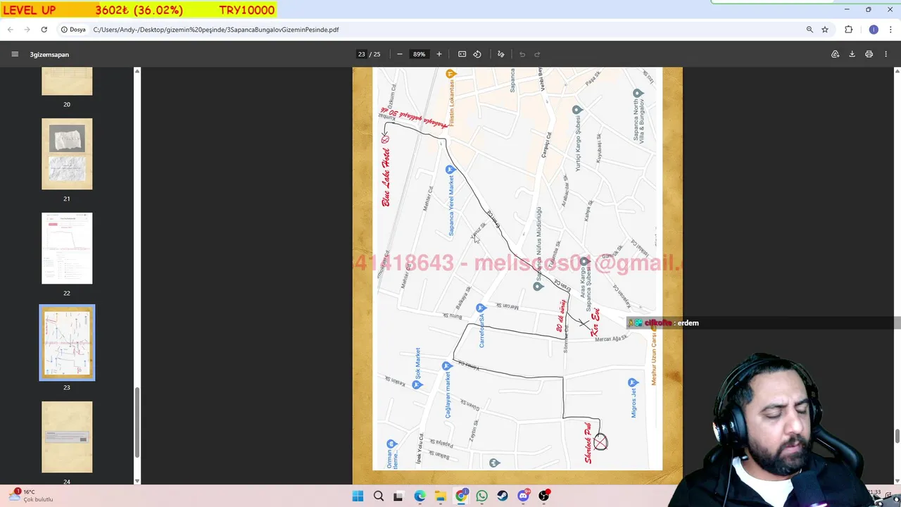This screenshot has height=507, width=901.
Task: Click the Dosya site info chip
Action: tap(73, 30)
